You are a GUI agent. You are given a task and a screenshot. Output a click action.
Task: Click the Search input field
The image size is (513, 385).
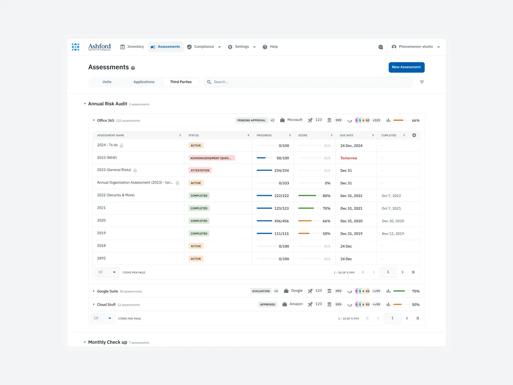pos(308,82)
